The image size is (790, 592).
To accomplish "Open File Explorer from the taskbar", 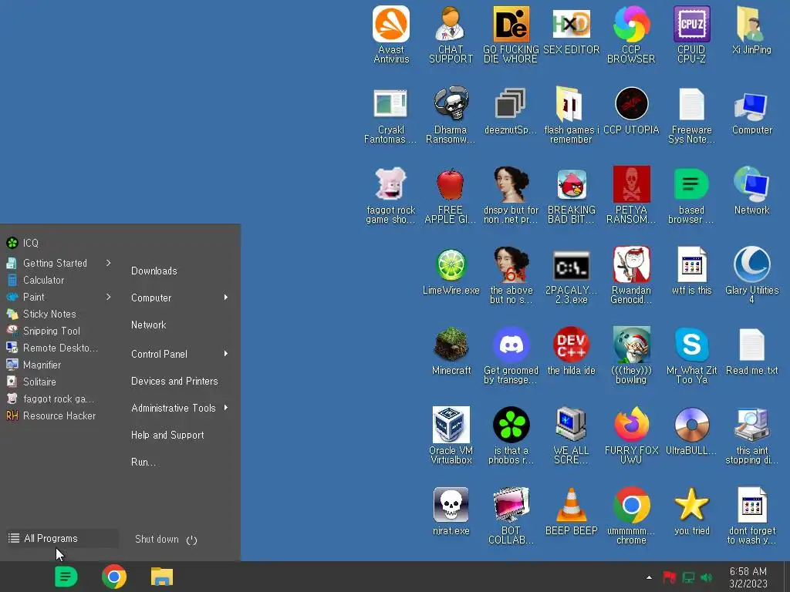I will [x=162, y=577].
